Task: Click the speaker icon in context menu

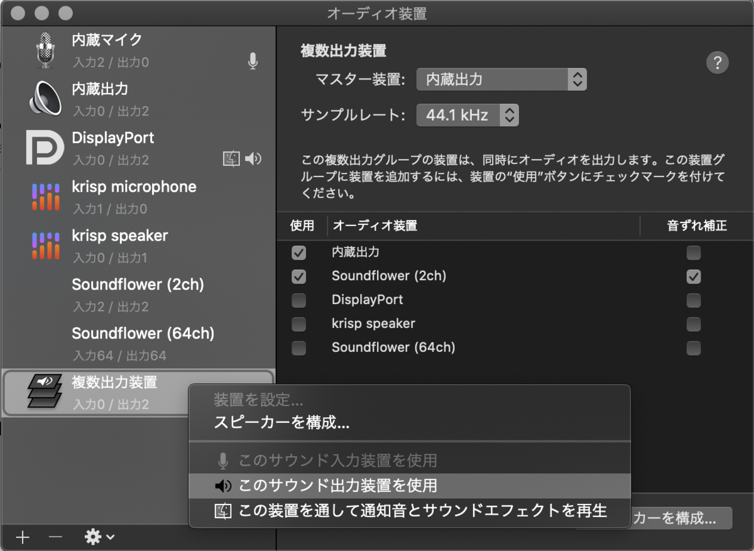Action: 224,486
